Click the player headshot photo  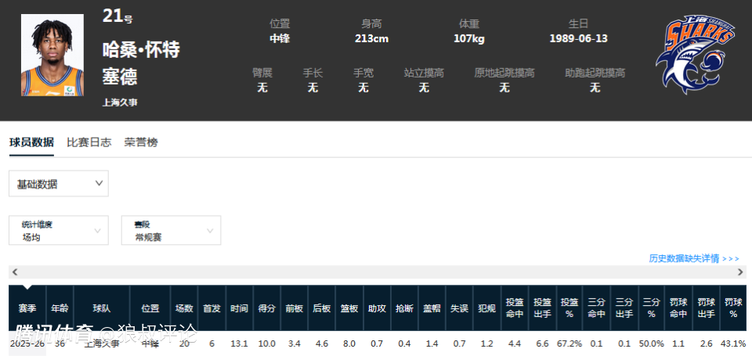pyautogui.click(x=52, y=56)
